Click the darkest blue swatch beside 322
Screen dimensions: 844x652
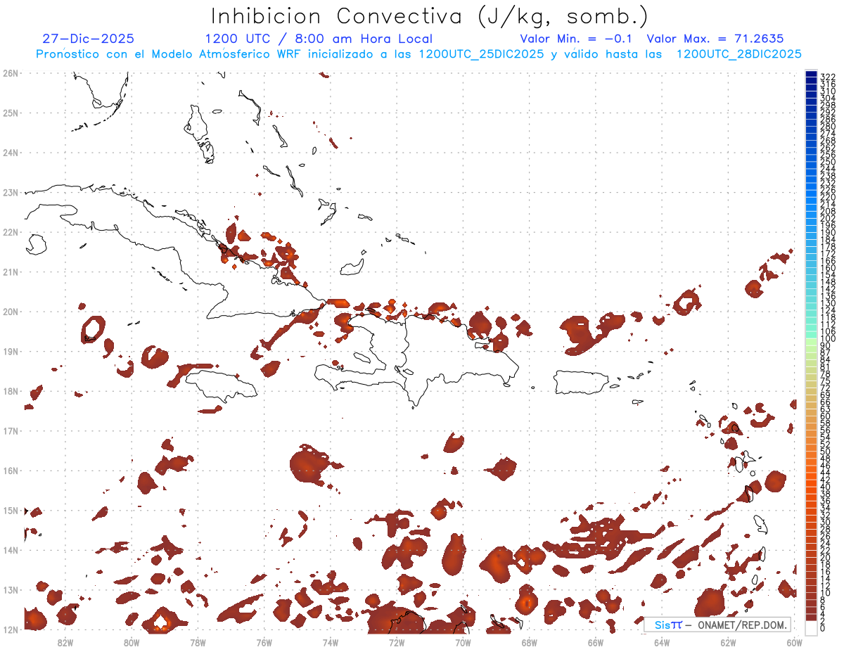click(x=811, y=75)
